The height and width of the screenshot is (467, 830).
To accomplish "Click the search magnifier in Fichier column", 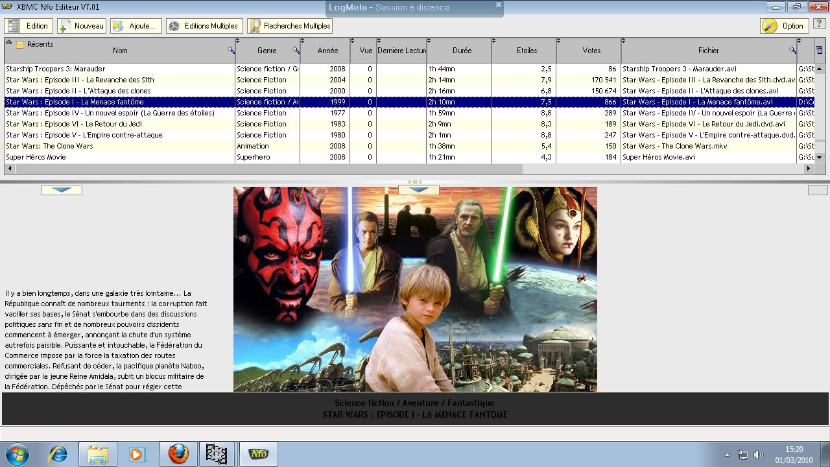I will [792, 51].
